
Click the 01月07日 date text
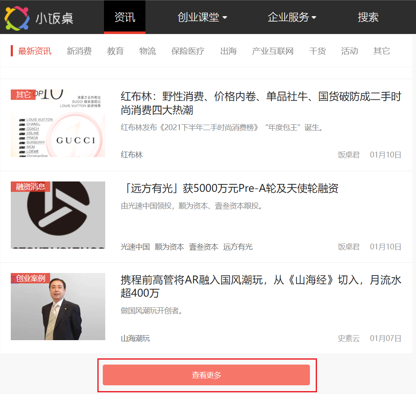385,338
